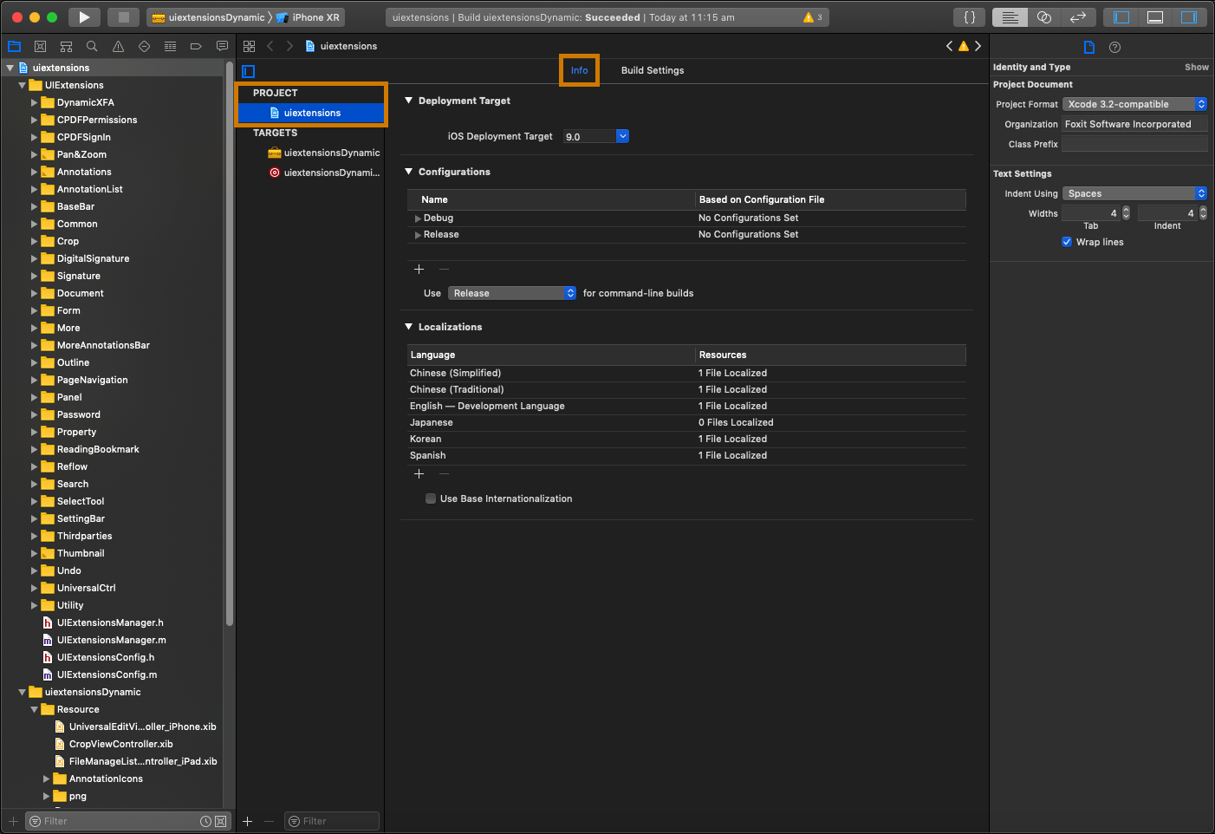Choose iPhone XR destination
Image resolution: width=1215 pixels, height=834 pixels.
(309, 17)
